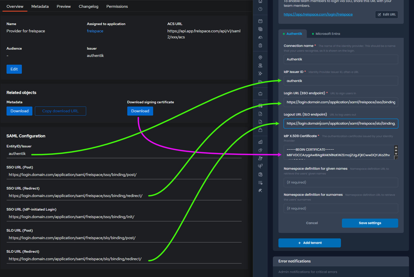Viewport: 414px width, 277px height.
Task: Click inside the Connection name field
Action: pos(340,59)
